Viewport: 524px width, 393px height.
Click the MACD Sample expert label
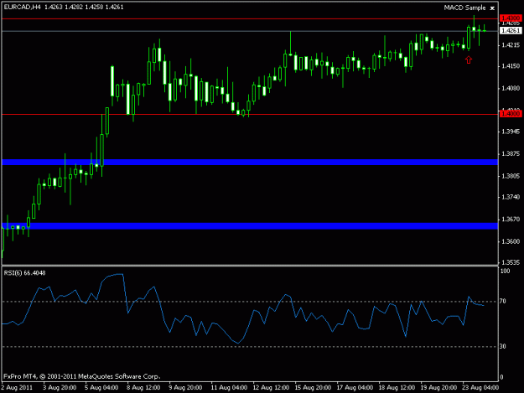coord(464,8)
